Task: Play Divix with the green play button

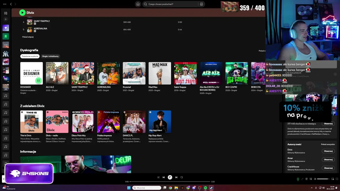Action: [x=22, y=12]
